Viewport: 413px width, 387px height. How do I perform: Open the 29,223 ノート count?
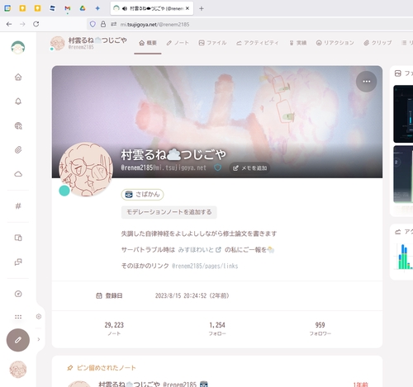point(114,328)
